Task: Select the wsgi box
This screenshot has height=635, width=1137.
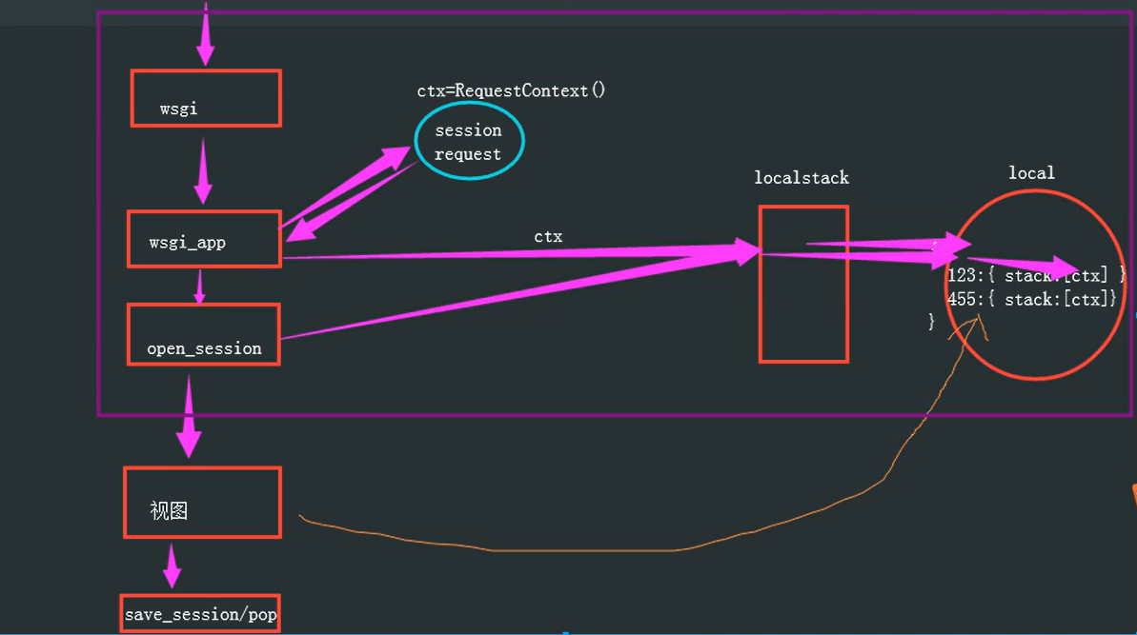Action: (x=204, y=98)
